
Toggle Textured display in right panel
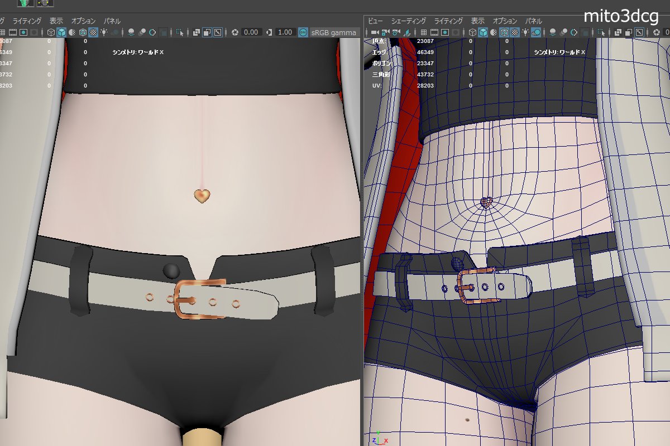(515, 32)
